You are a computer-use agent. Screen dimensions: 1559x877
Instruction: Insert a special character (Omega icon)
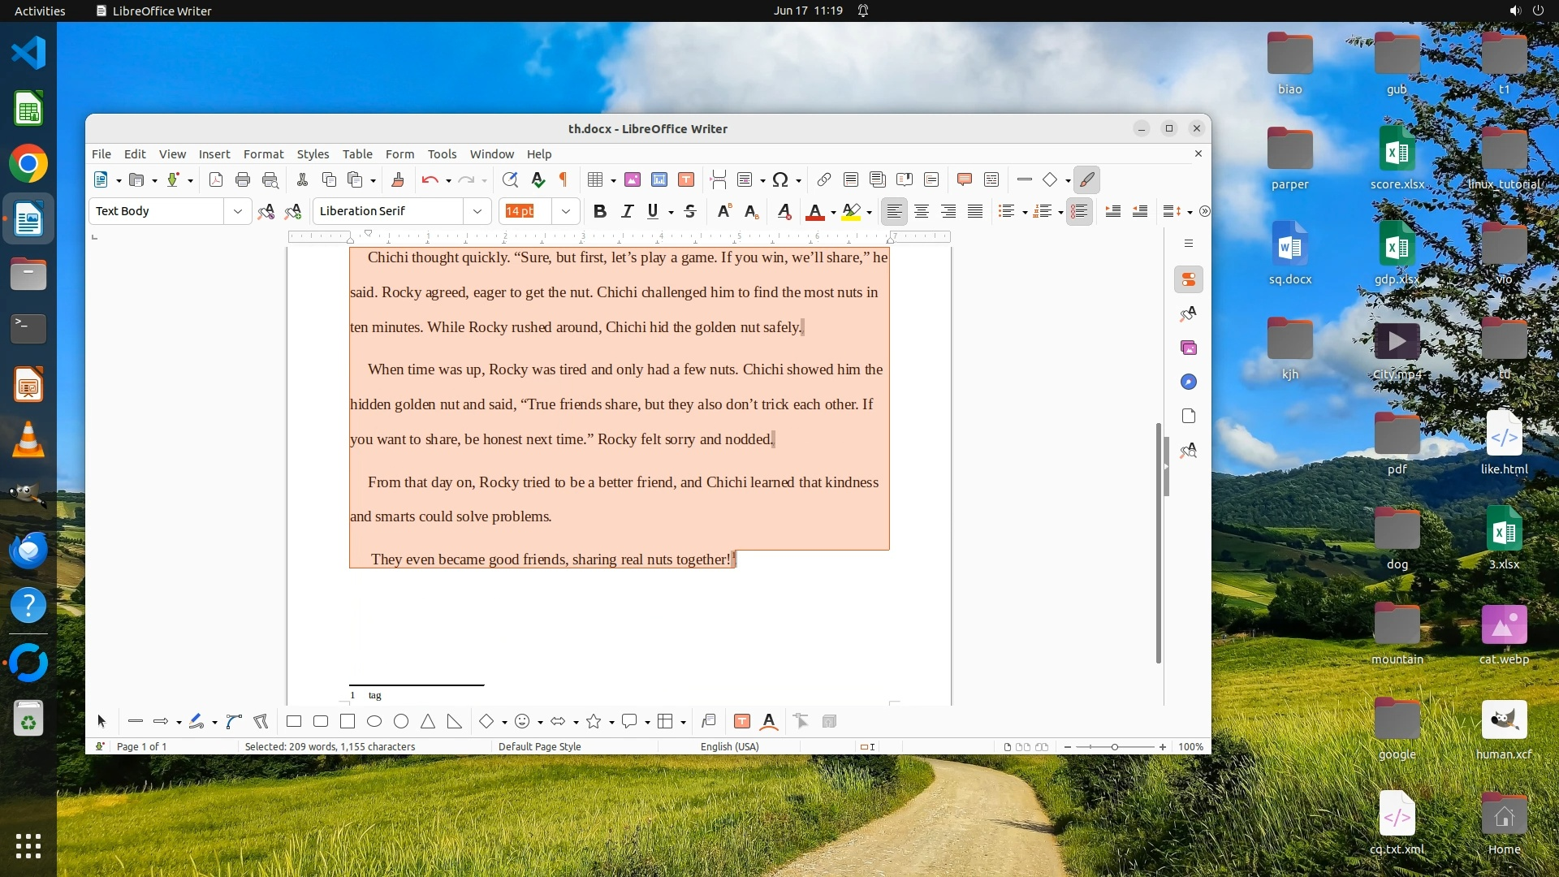pos(780,180)
